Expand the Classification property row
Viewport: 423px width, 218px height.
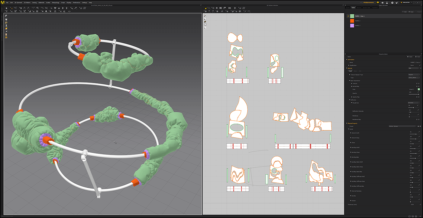349,65
